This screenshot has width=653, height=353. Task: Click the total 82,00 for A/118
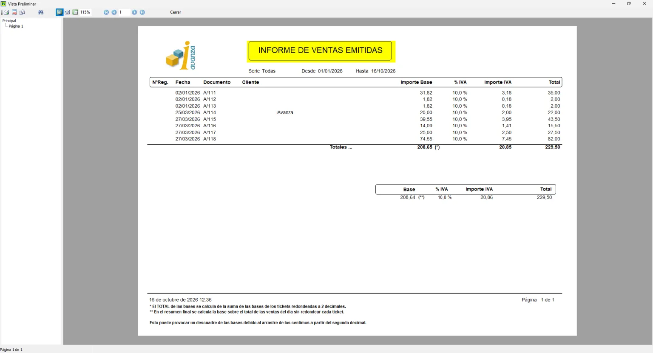tap(554, 139)
